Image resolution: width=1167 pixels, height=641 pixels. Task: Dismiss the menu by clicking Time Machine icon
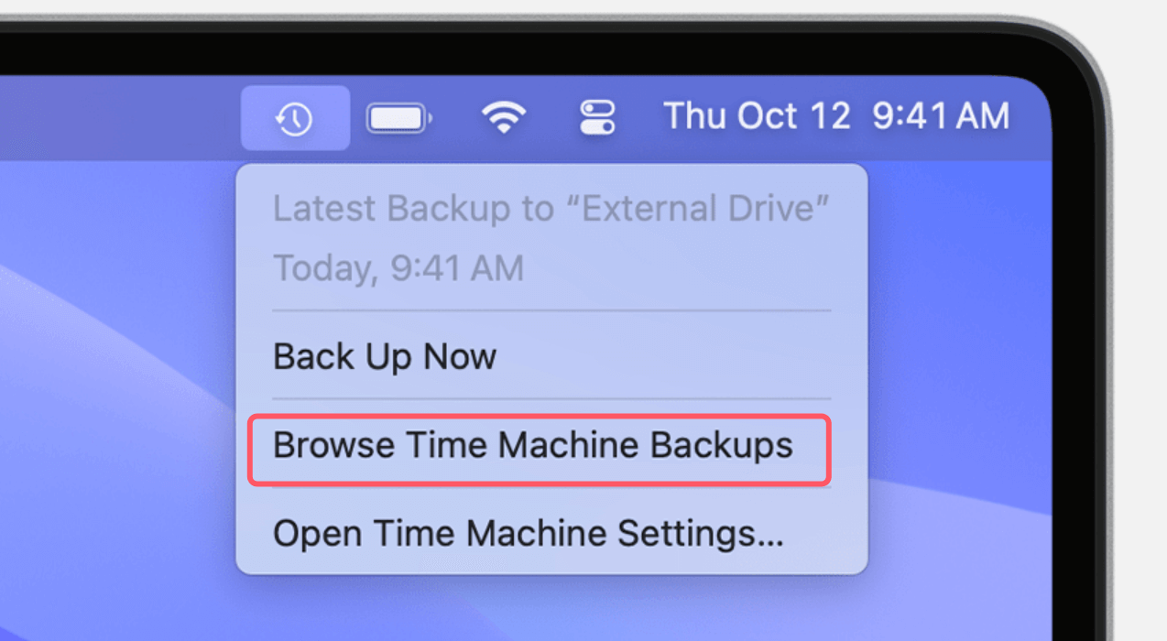coord(295,116)
